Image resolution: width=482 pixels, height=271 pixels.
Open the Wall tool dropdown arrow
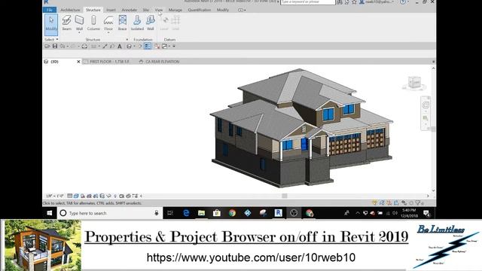click(x=79, y=32)
